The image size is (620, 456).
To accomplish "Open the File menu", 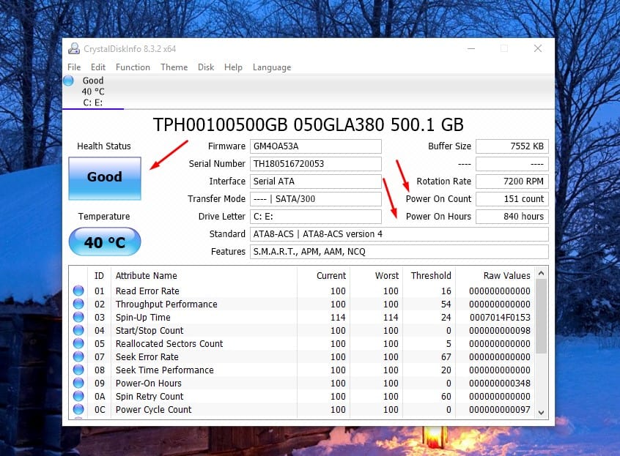I will coord(74,67).
